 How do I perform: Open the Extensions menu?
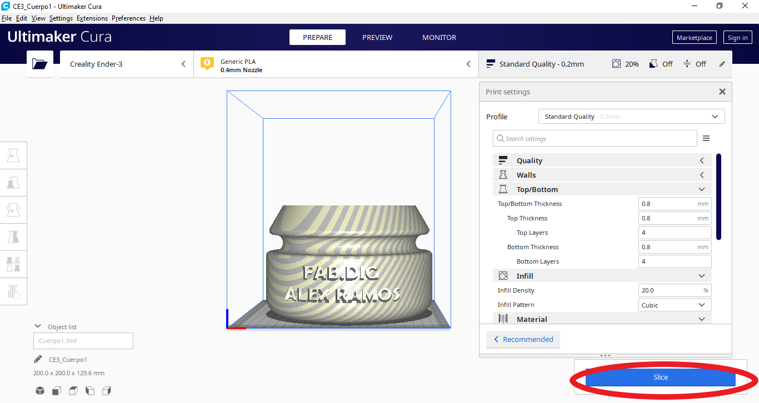coord(92,18)
